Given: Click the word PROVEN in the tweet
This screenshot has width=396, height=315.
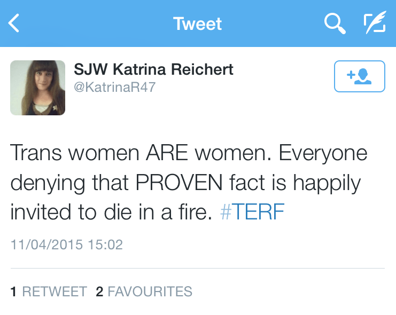Looking at the screenshot, I should pos(178,183).
